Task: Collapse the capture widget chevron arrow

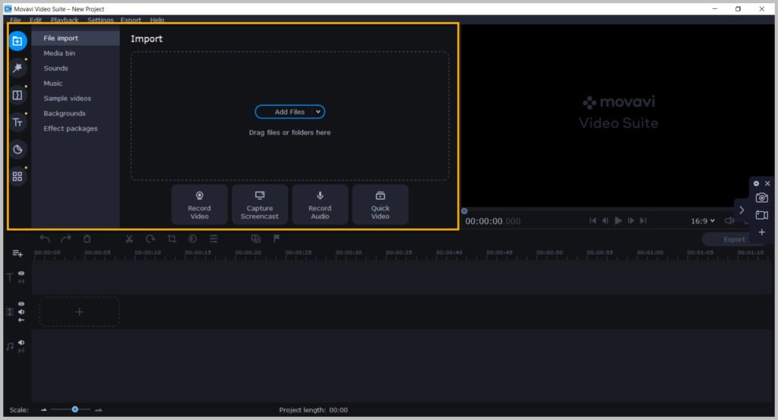Action: [x=742, y=210]
